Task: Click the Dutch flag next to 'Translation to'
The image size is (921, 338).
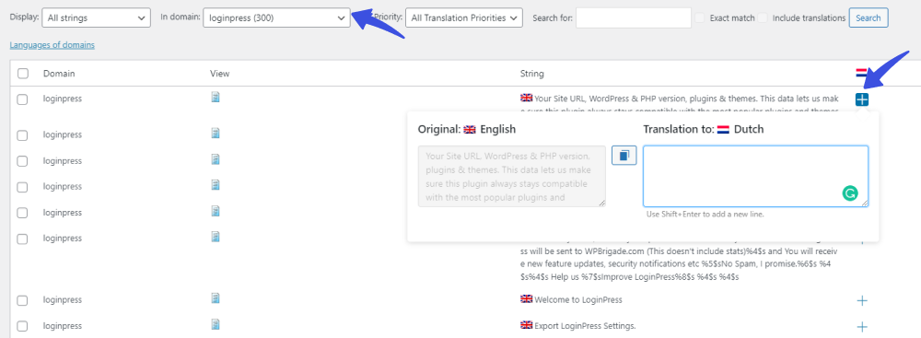Action: coord(723,129)
